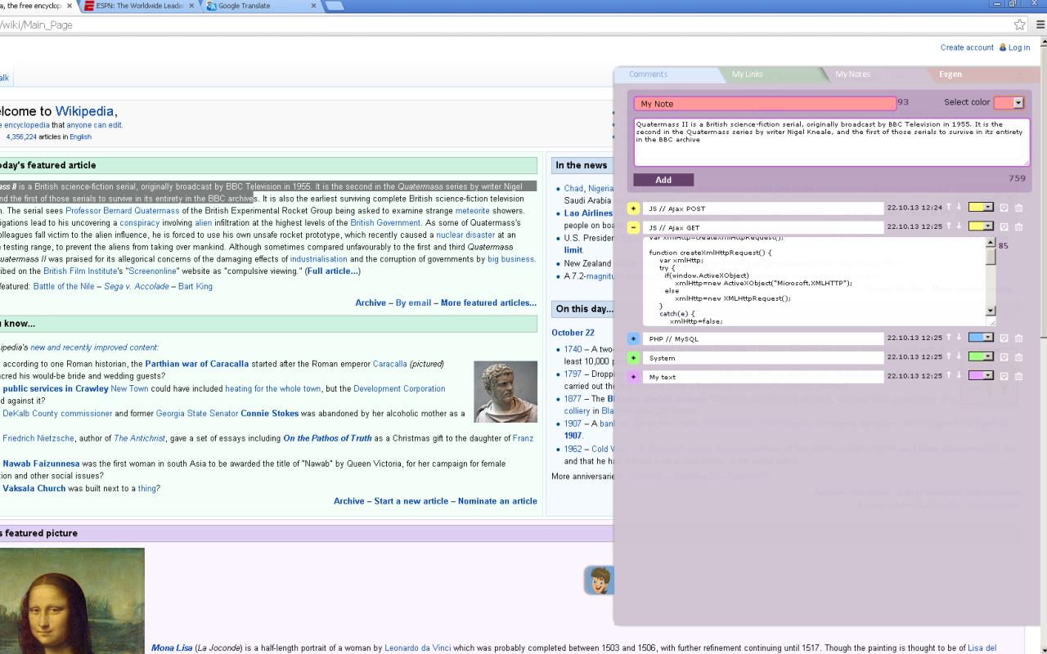This screenshot has height=654, width=1047.
Task: Collapse the 'JS // Ajax GET' note
Action: click(633, 227)
